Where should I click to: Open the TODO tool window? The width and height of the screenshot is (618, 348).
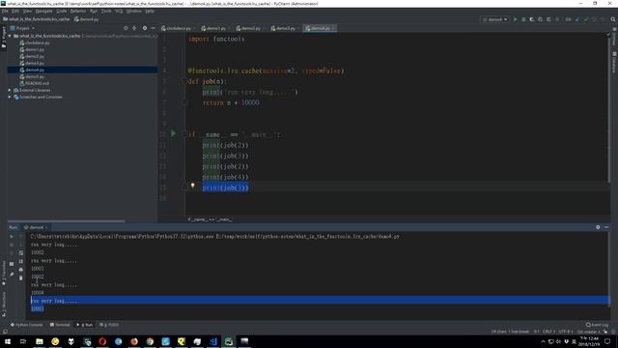109,325
